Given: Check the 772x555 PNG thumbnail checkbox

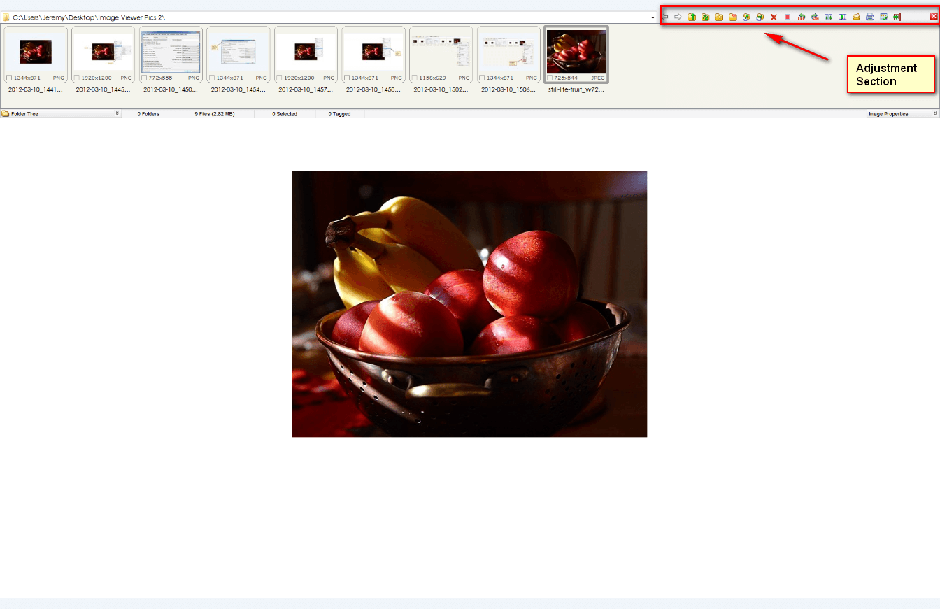Looking at the screenshot, I should click(145, 78).
